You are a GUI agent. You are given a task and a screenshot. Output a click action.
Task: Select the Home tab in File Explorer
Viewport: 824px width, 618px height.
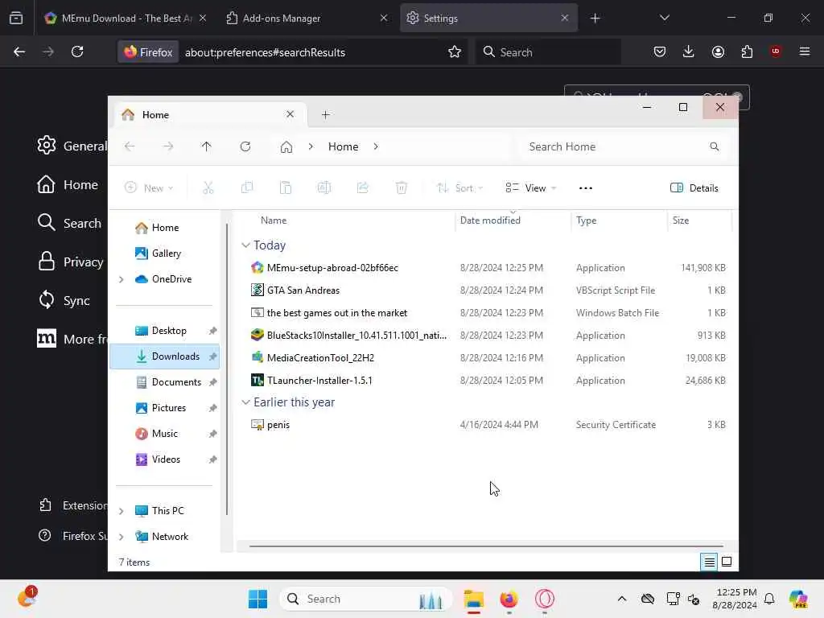coord(209,114)
